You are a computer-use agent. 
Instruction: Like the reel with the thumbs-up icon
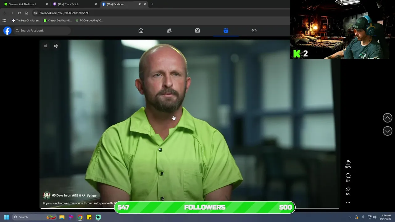[x=348, y=162]
